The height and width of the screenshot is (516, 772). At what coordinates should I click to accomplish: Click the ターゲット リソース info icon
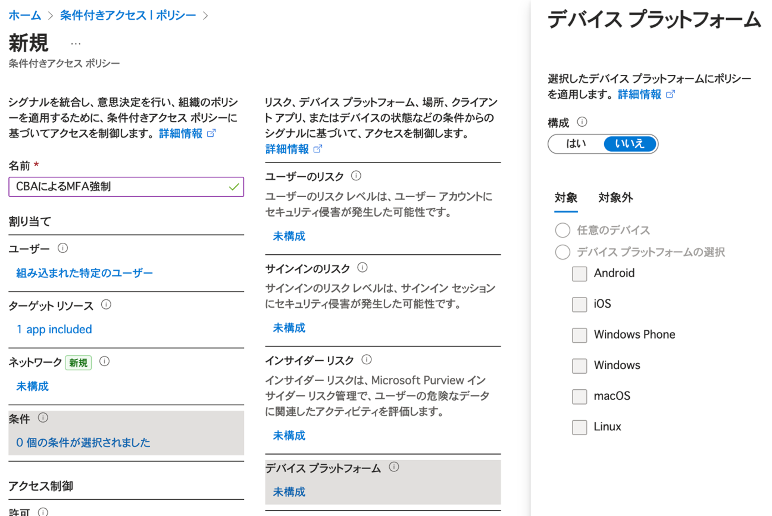click(x=106, y=305)
